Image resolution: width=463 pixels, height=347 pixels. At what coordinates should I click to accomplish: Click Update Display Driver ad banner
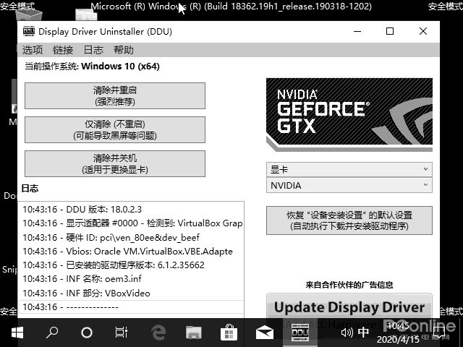point(349,306)
